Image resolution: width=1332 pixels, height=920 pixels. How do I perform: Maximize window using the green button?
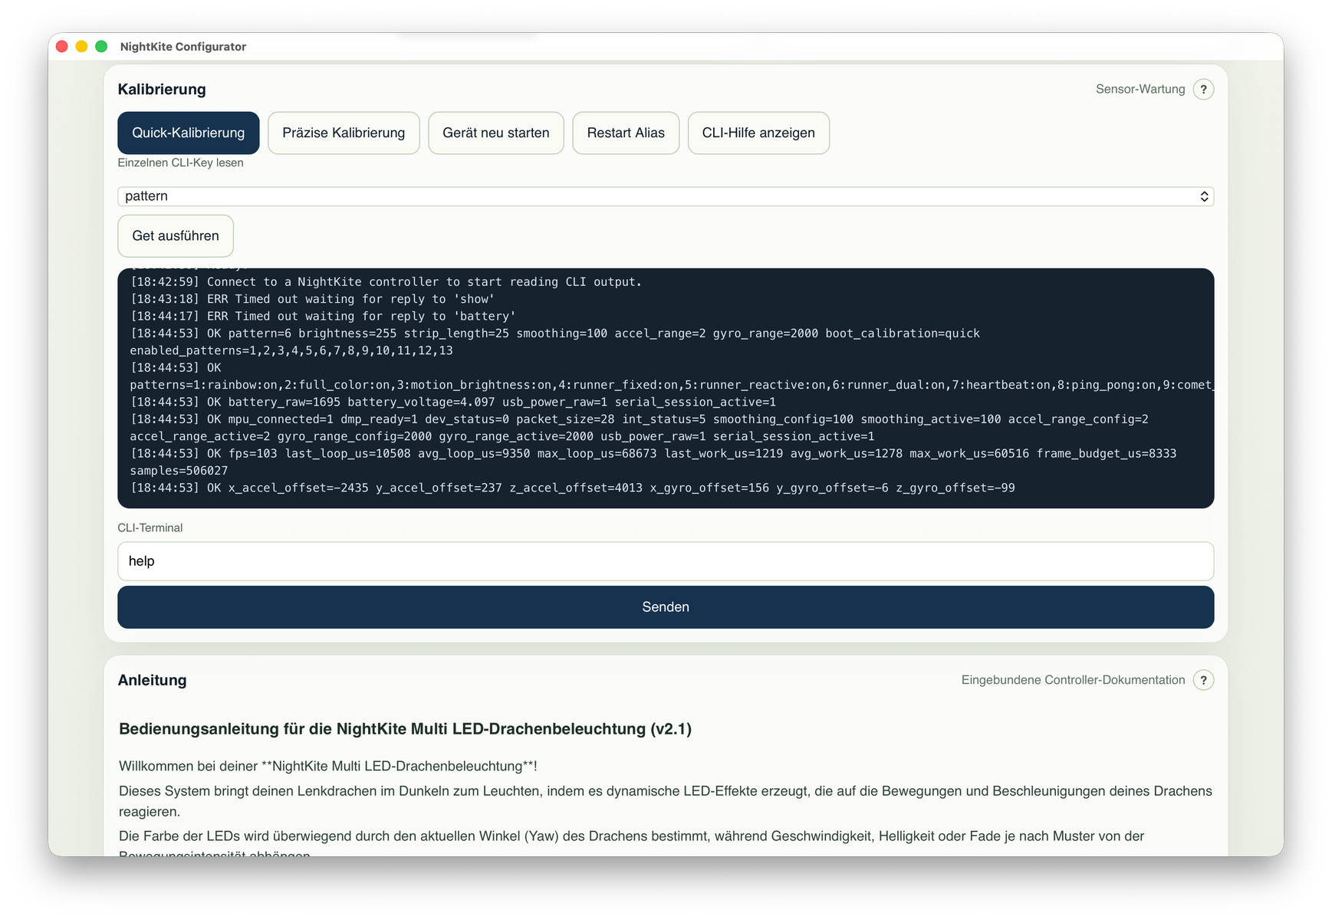(x=101, y=47)
